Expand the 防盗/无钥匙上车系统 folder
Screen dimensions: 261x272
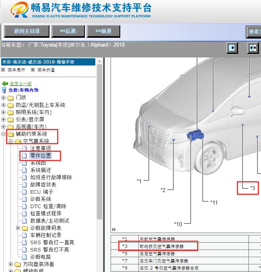(x=3, y=105)
